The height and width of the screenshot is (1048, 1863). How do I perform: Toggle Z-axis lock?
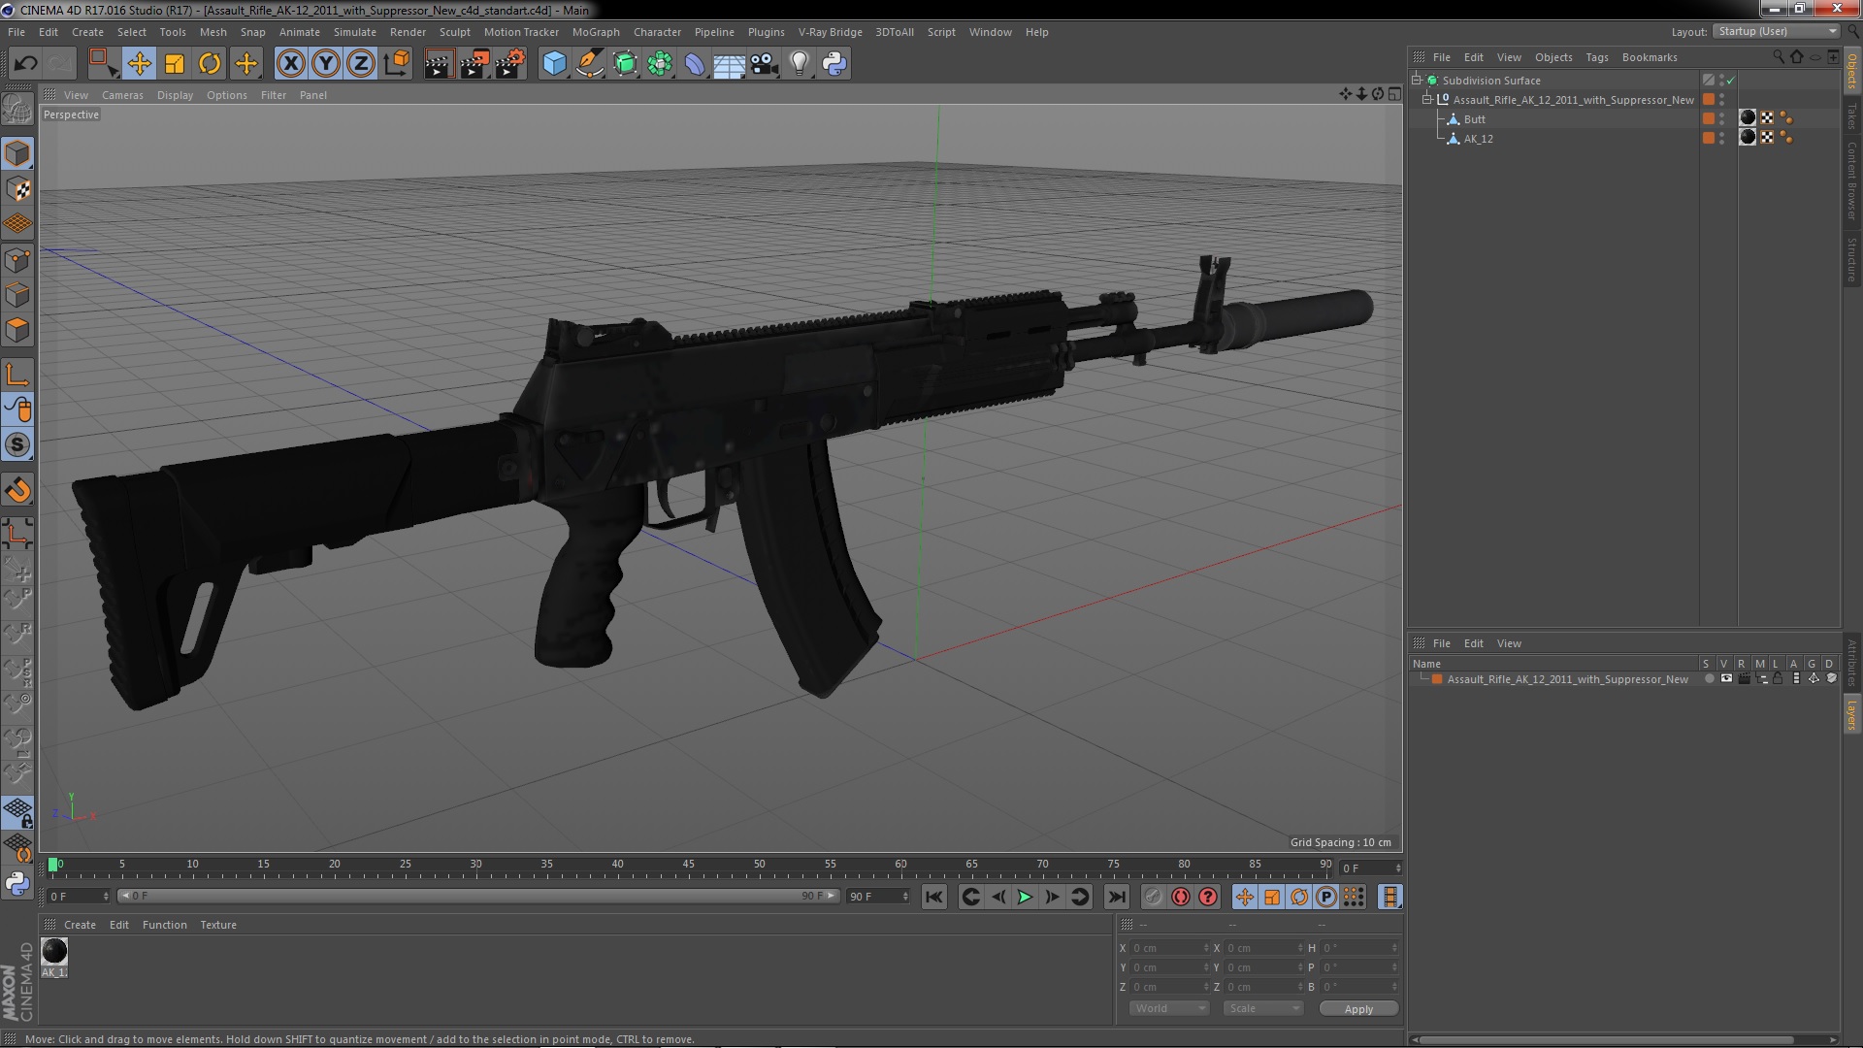(x=360, y=64)
